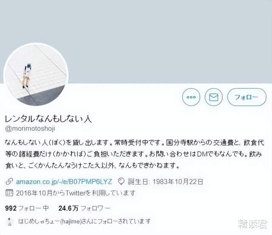272x235 pixels.
Task: Click the はじめしゃちょー small avatar icon
Action: coord(10,221)
